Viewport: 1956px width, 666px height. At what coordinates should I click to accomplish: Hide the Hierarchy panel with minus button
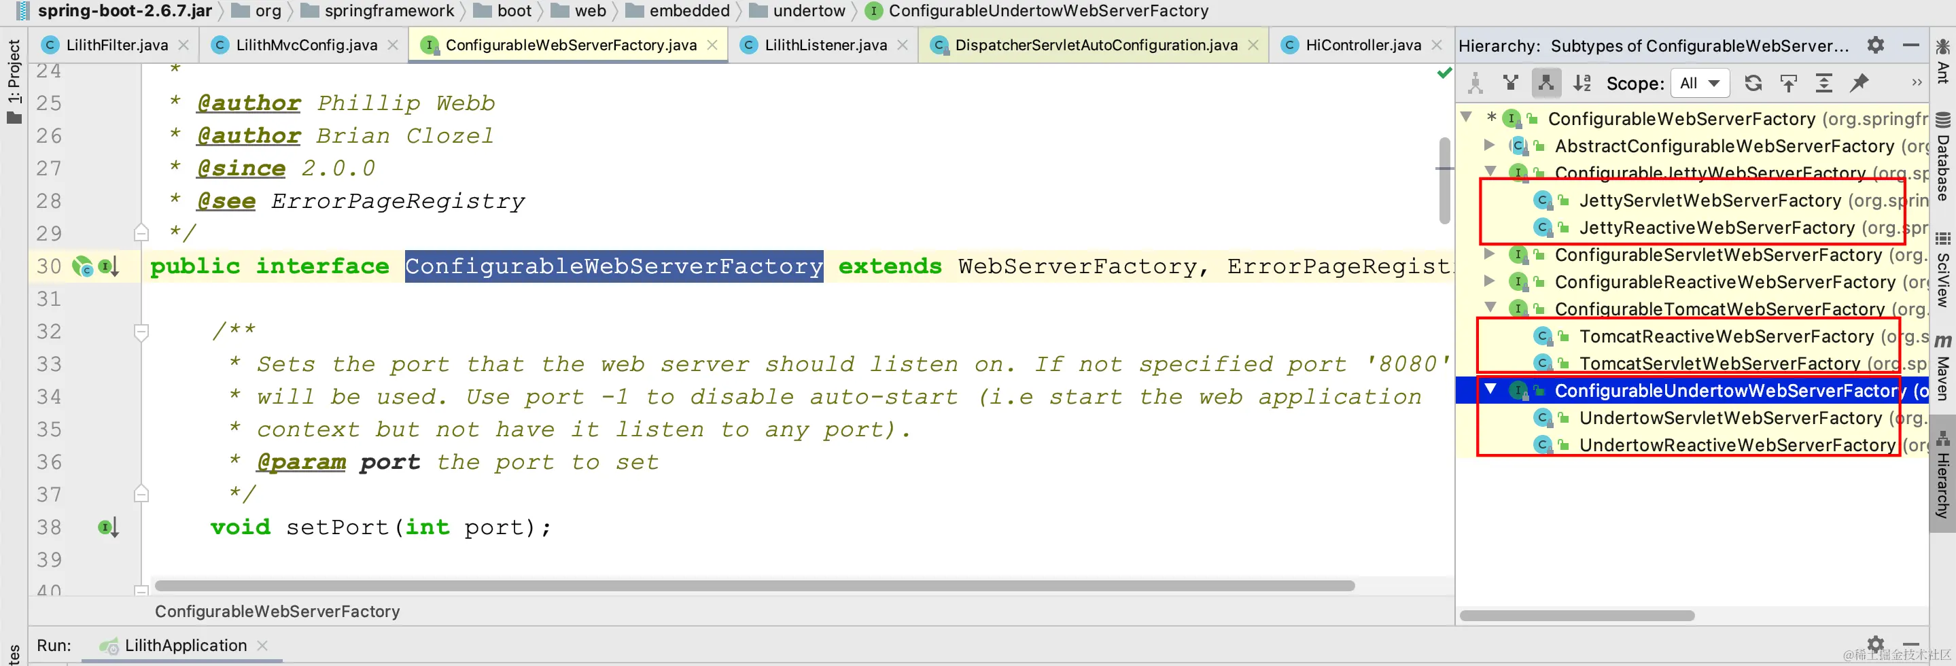(1911, 45)
